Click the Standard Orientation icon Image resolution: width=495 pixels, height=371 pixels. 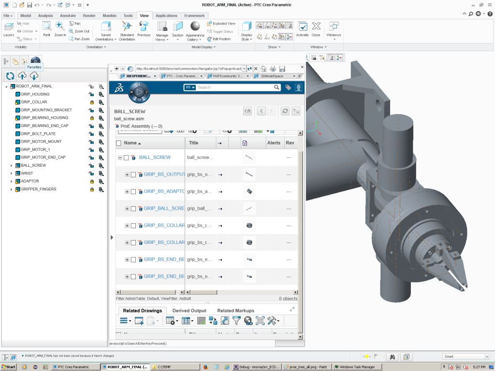(x=127, y=27)
